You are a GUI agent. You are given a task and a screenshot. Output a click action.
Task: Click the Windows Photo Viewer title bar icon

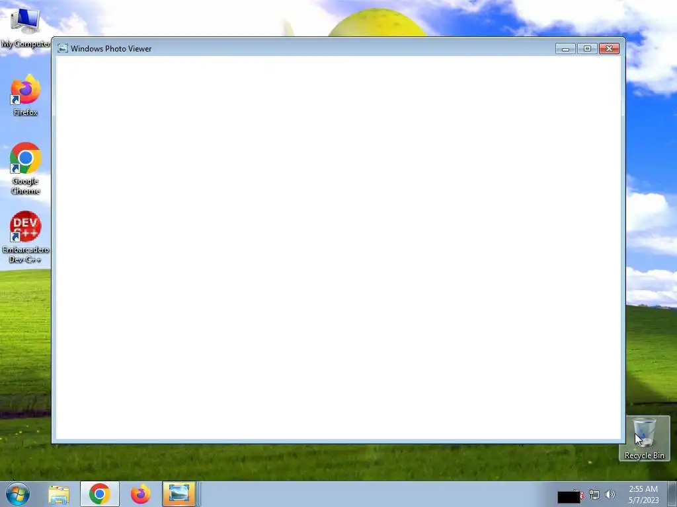click(x=63, y=48)
